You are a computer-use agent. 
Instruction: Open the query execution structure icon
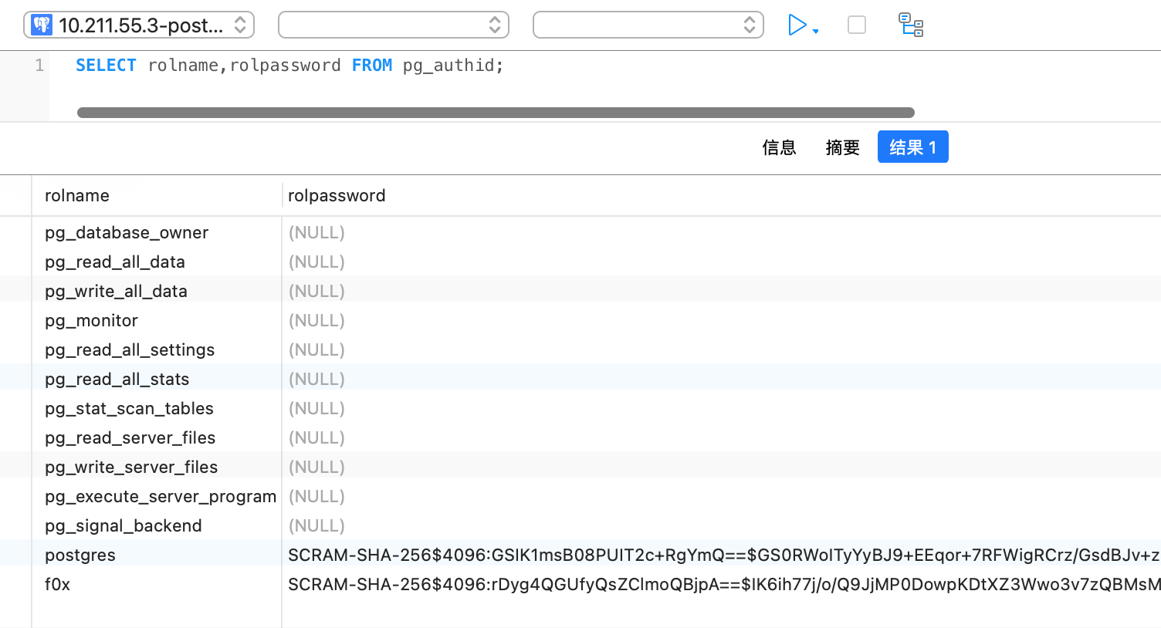click(911, 24)
